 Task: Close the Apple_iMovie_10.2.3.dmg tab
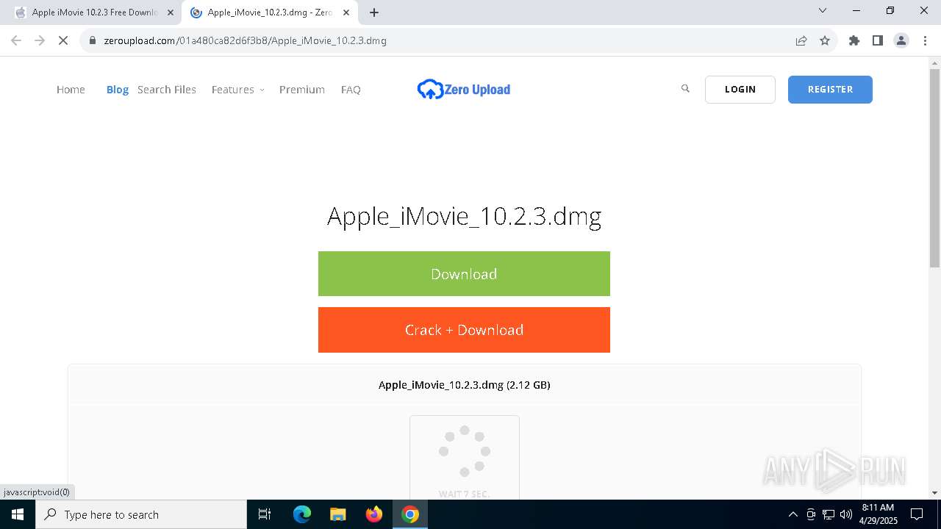click(x=346, y=12)
